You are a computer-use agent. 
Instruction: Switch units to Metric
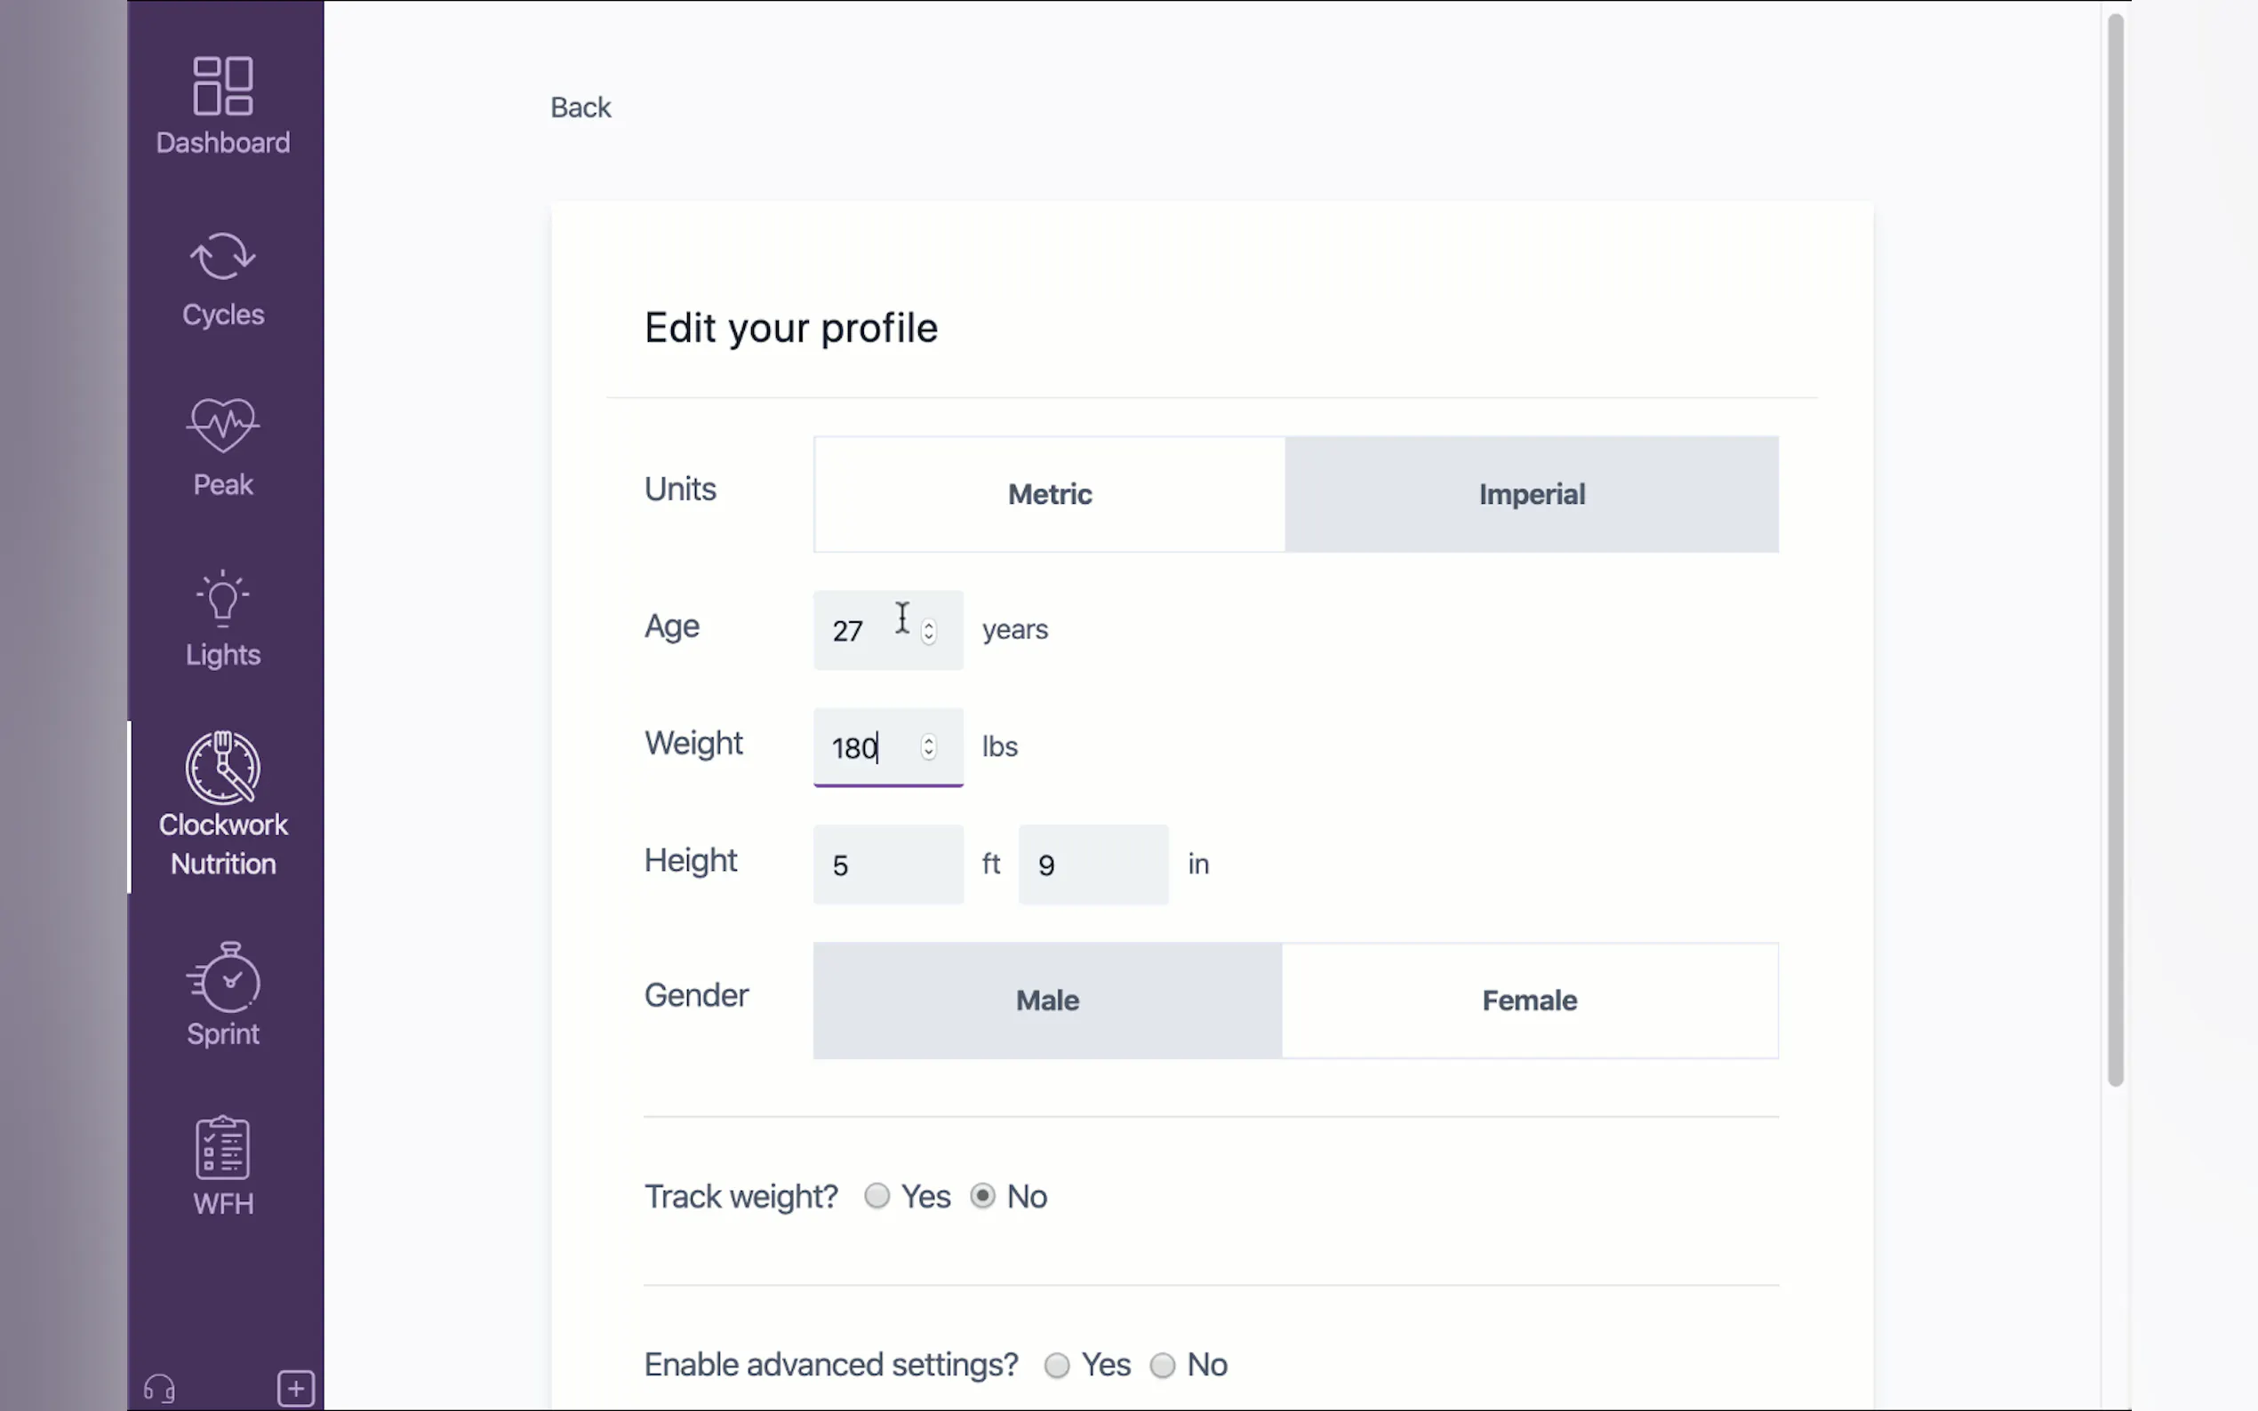pos(1049,495)
